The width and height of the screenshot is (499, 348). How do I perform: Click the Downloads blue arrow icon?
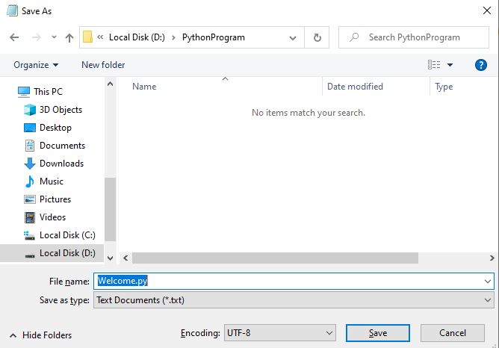point(30,164)
